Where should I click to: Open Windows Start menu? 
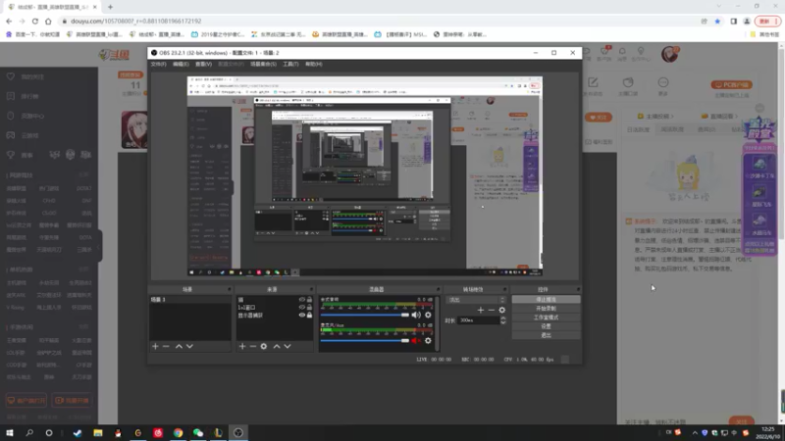10,433
